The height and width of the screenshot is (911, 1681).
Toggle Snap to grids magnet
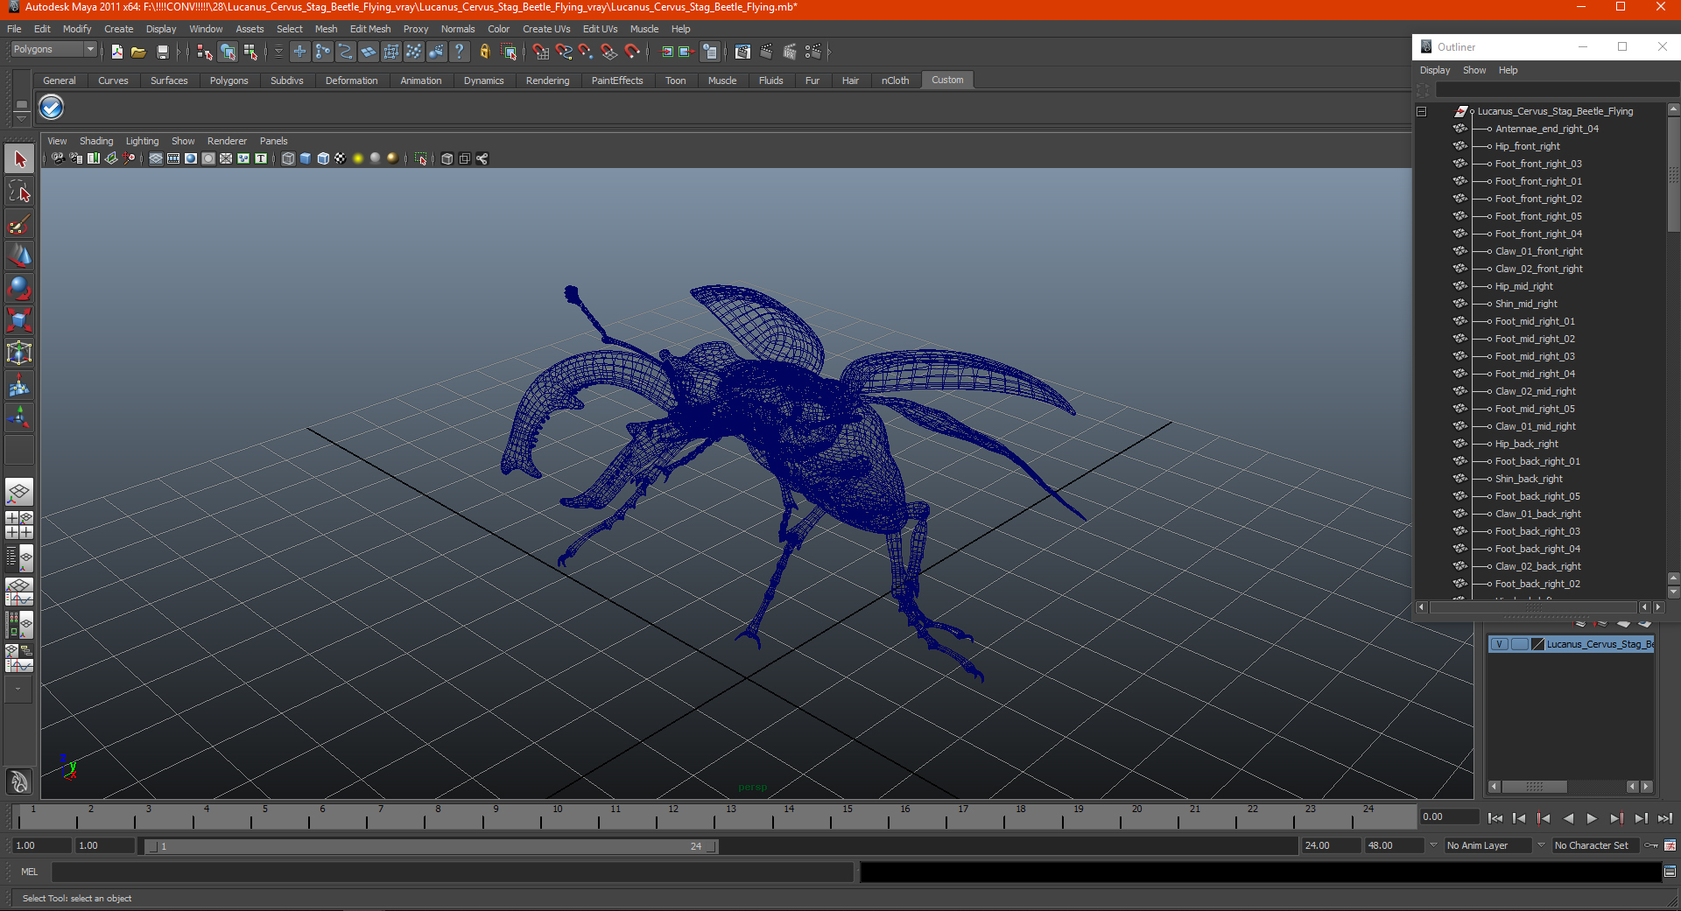tap(540, 53)
